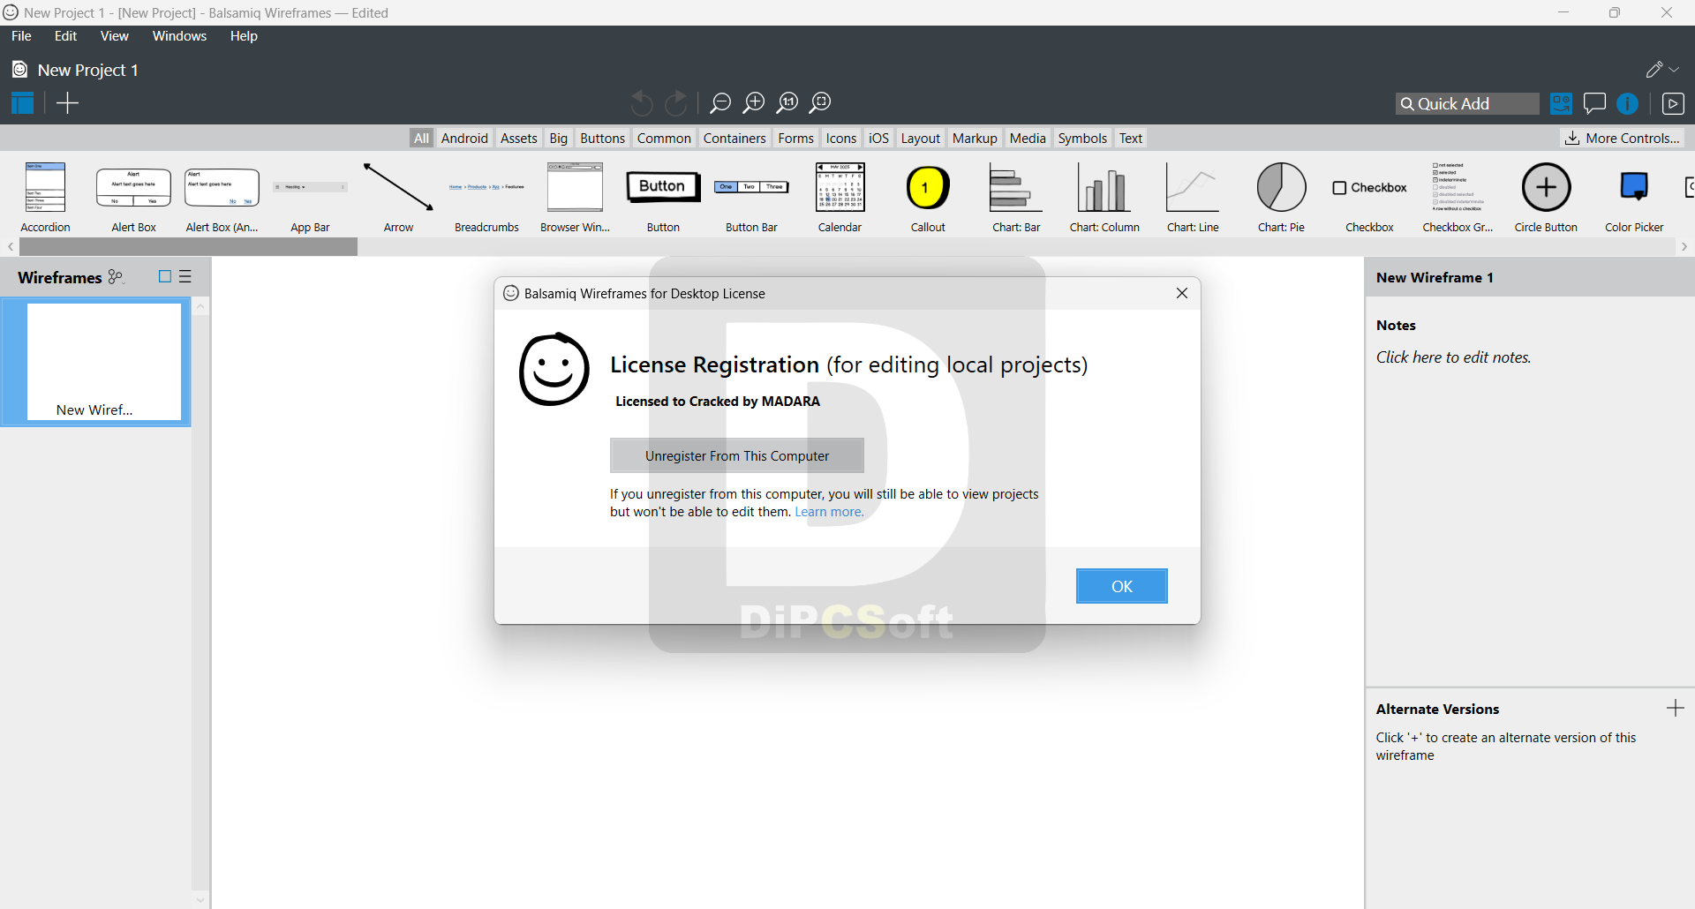1695x909 pixels.
Task: Add a new wireframe with plus icon
Action: coord(67,103)
